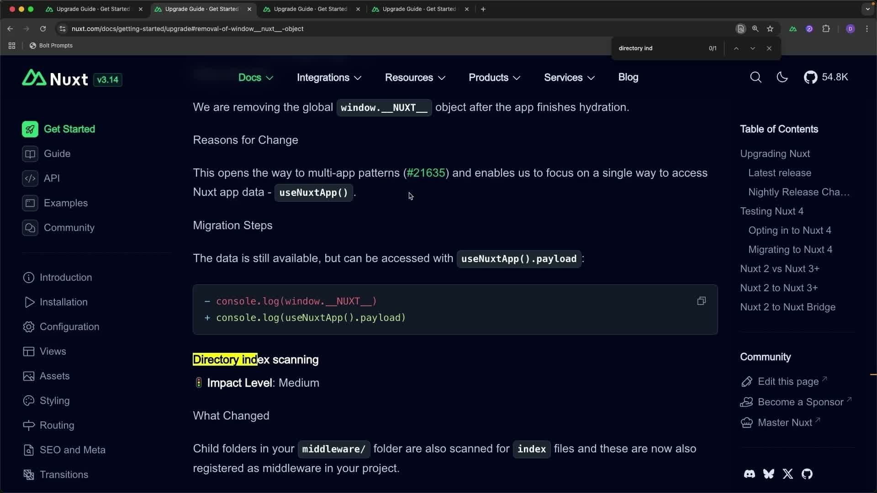Open Discord community icon

coord(749,474)
